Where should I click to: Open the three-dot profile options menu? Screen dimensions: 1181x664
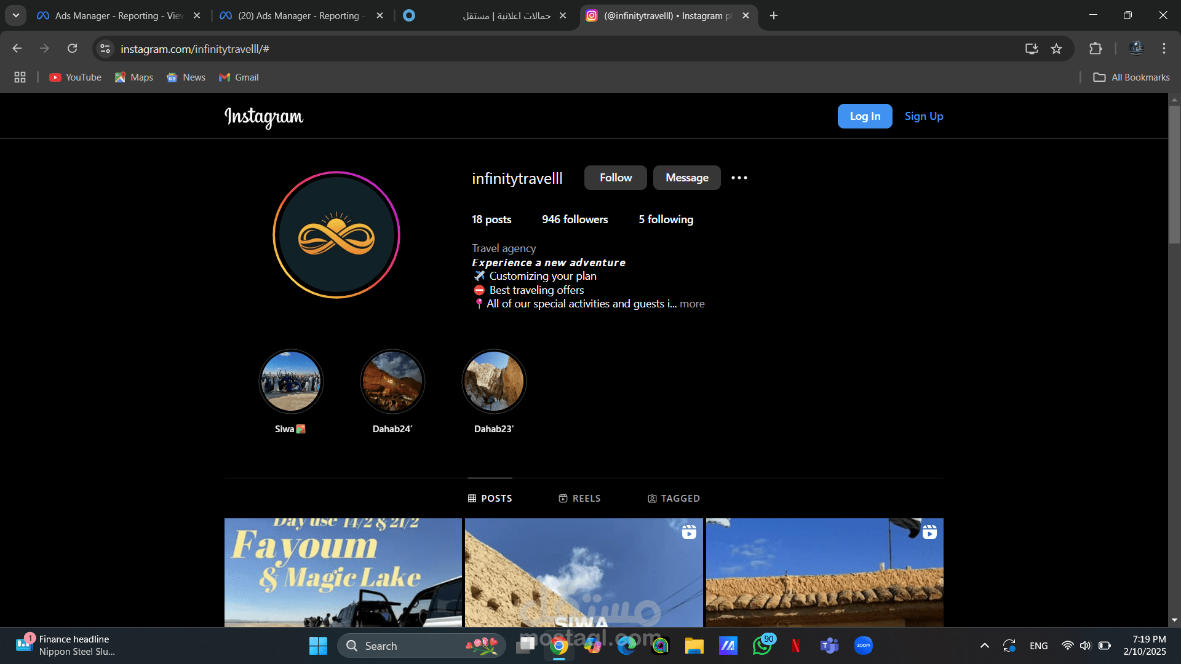pyautogui.click(x=739, y=178)
